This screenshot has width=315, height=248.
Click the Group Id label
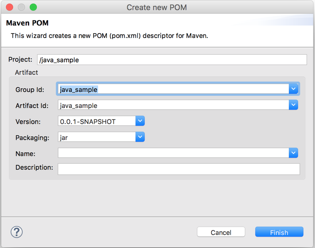click(x=30, y=89)
